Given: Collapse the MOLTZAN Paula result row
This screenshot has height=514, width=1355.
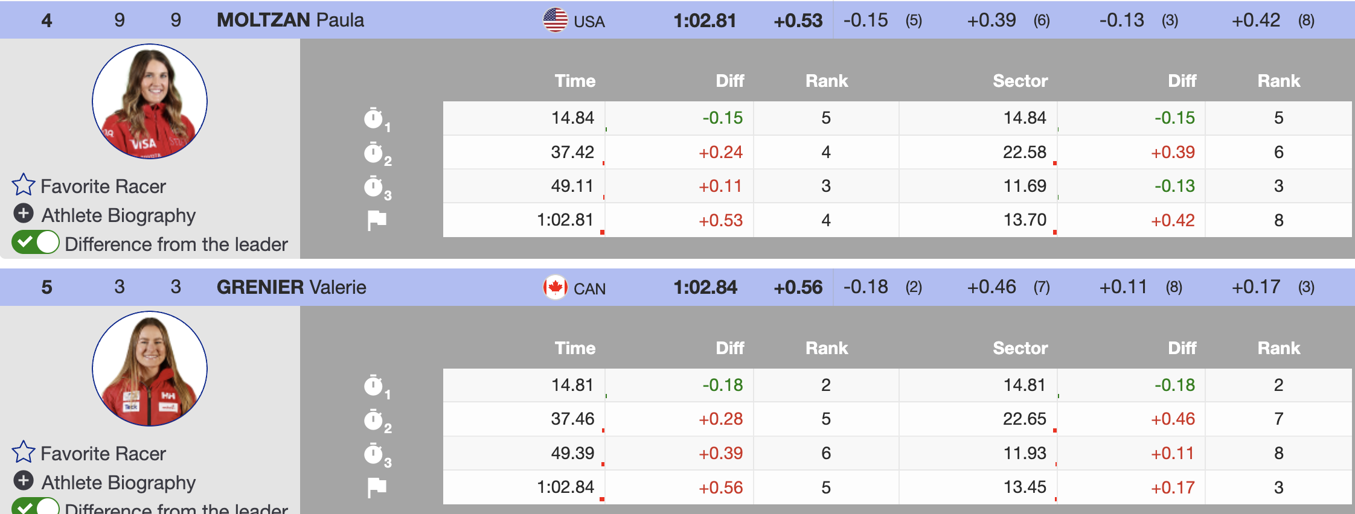Looking at the screenshot, I should (x=290, y=21).
